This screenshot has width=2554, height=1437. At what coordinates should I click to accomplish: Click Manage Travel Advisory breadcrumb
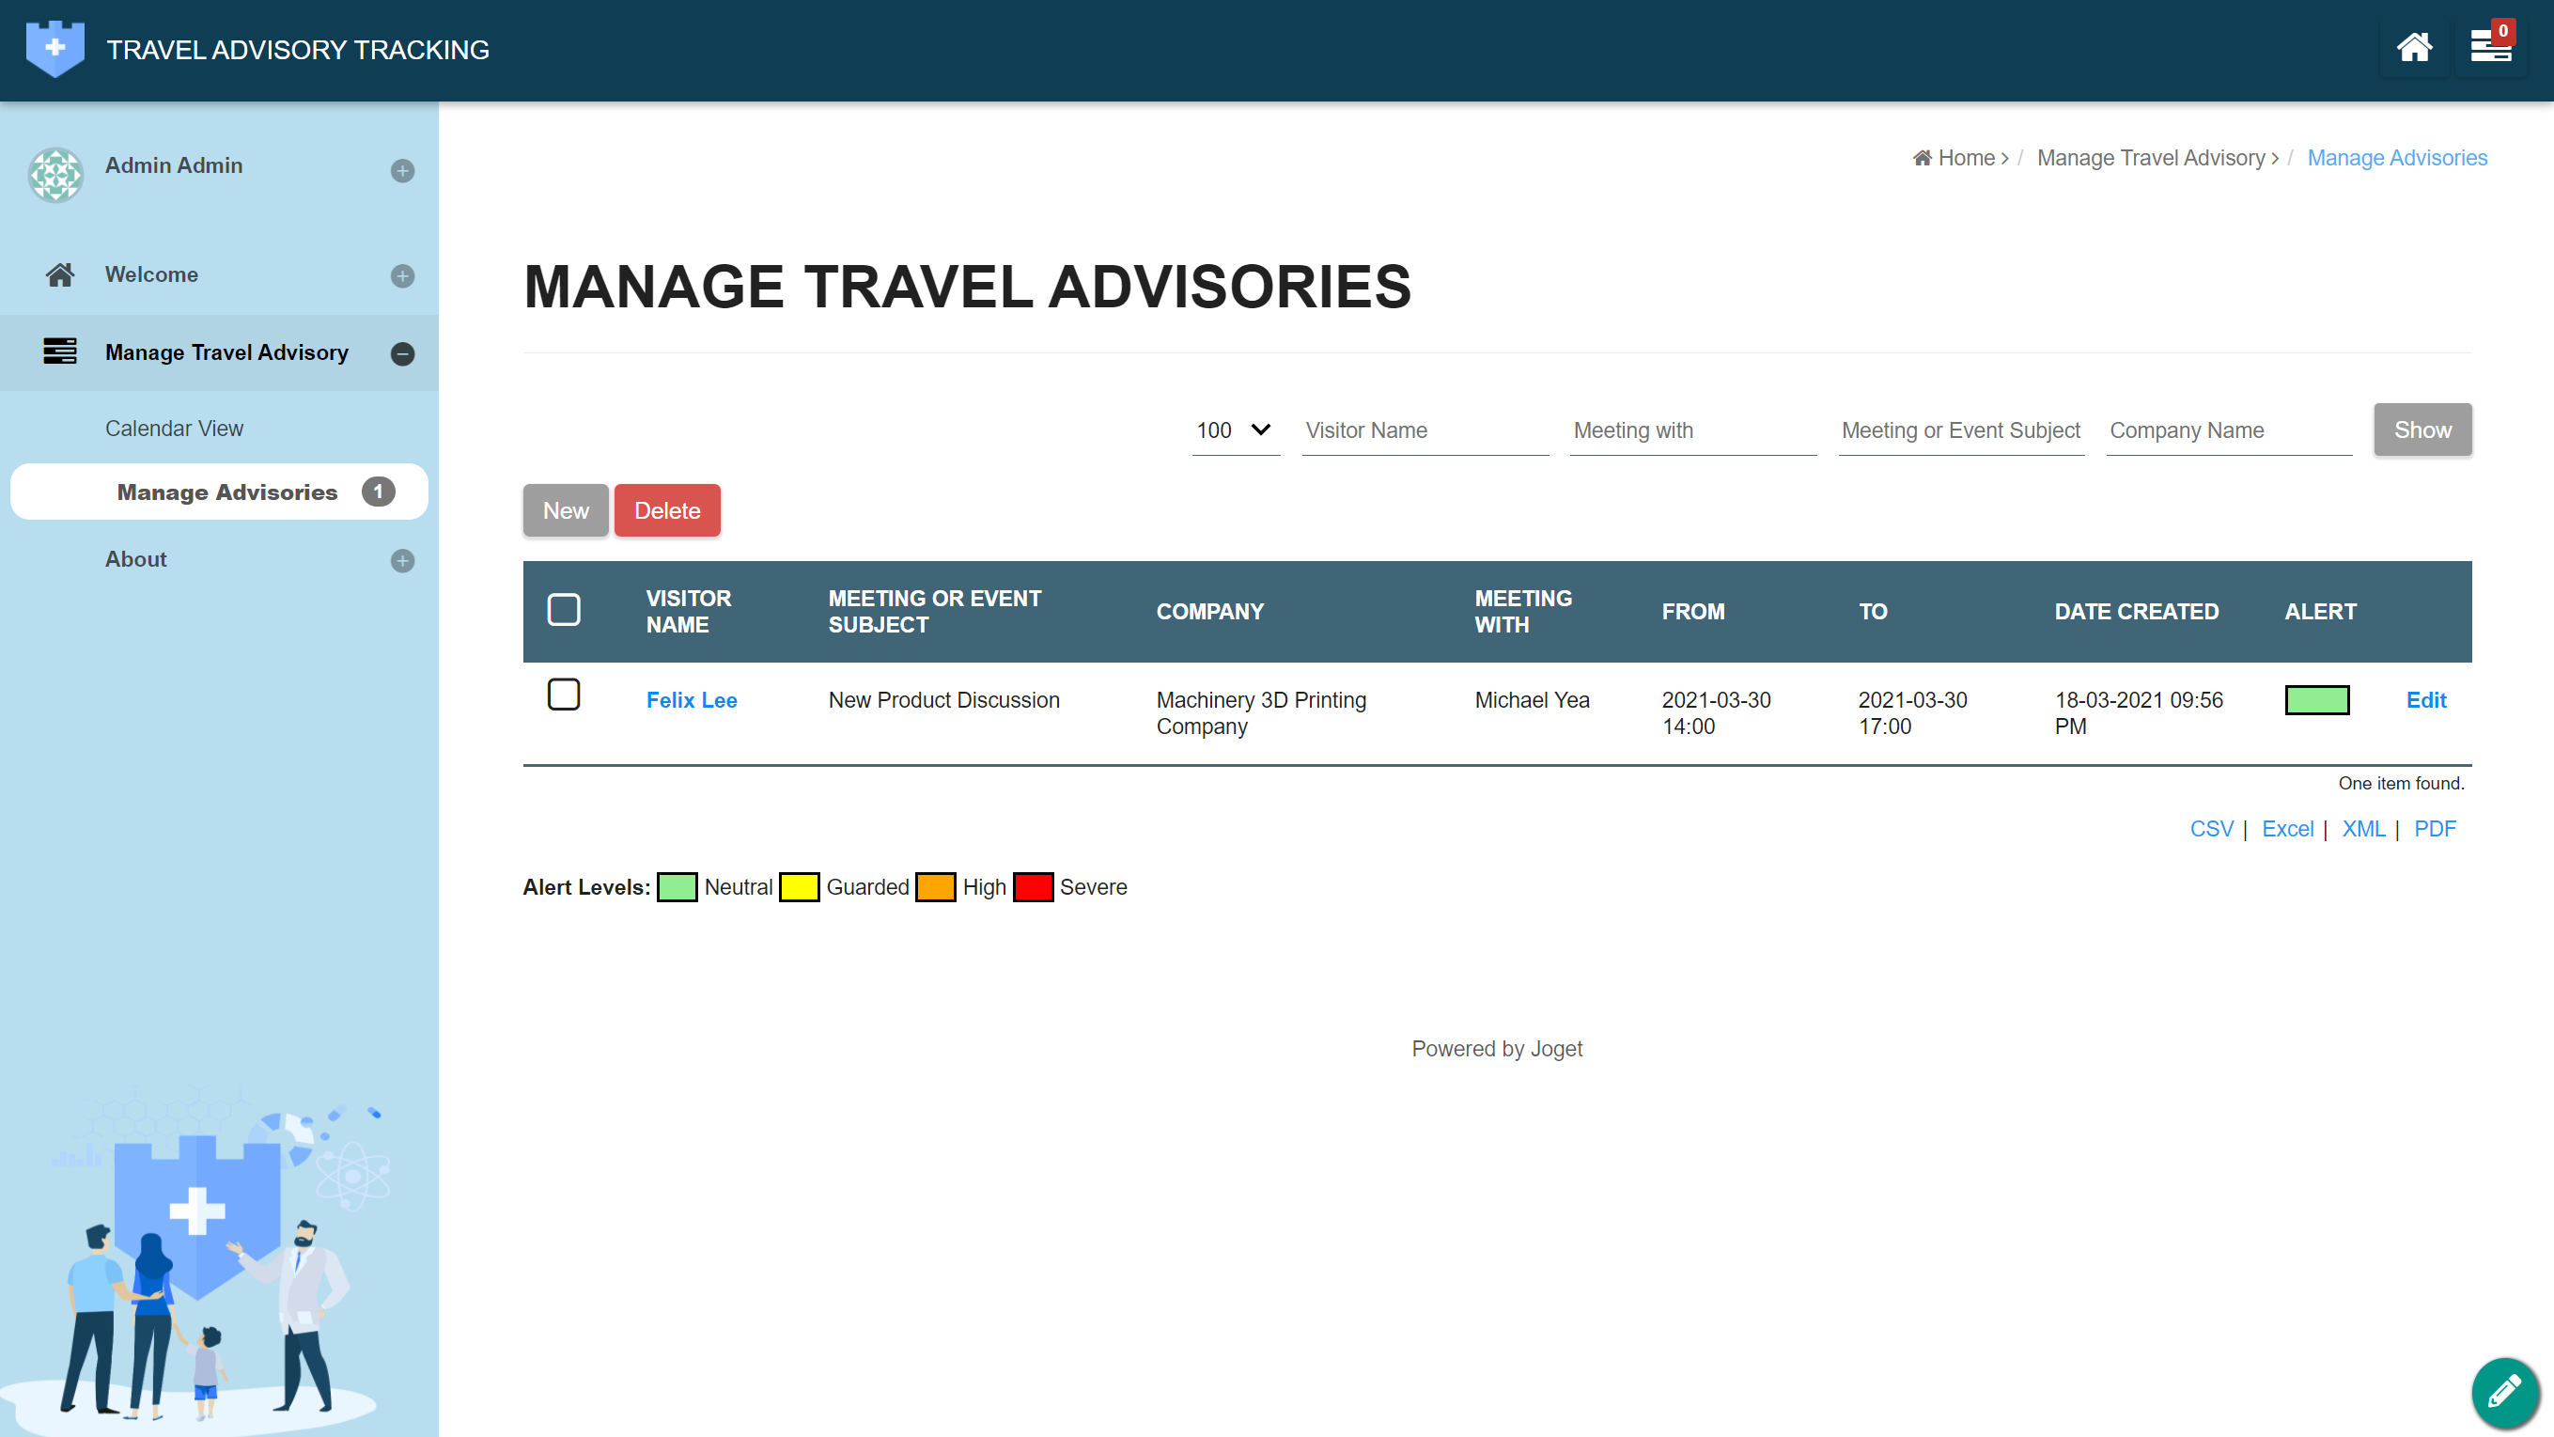[2151, 158]
